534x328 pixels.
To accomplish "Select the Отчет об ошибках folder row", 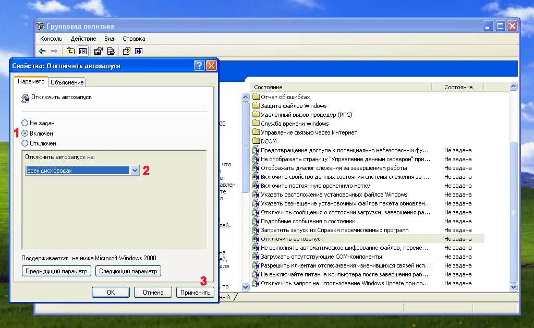I will point(368,96).
